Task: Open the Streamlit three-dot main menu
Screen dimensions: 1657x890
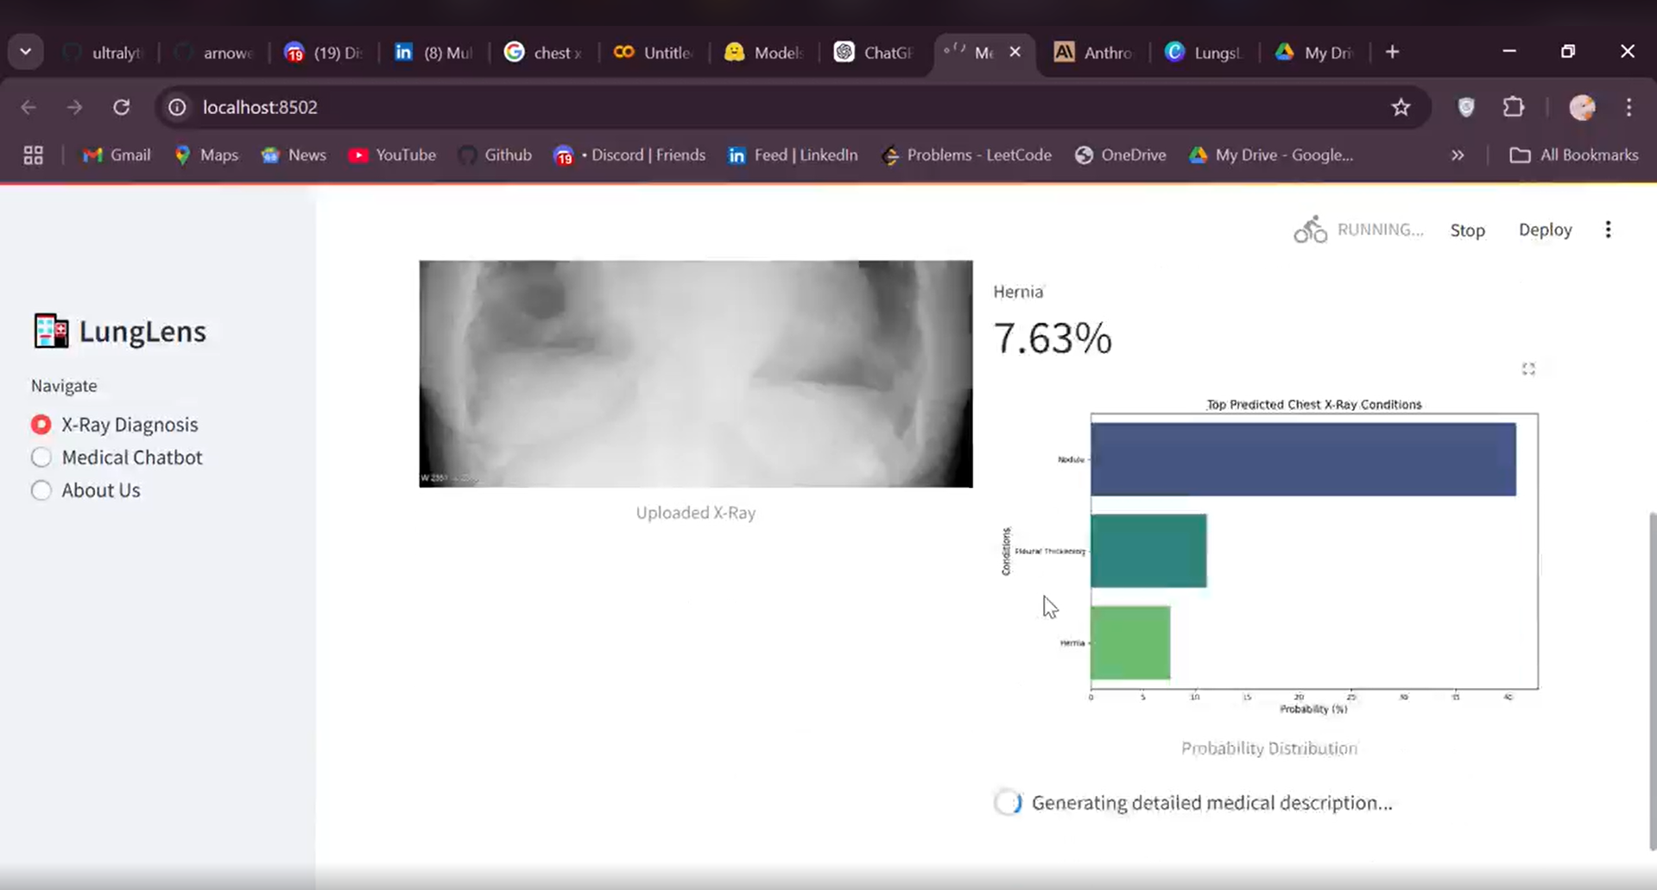Action: tap(1607, 230)
